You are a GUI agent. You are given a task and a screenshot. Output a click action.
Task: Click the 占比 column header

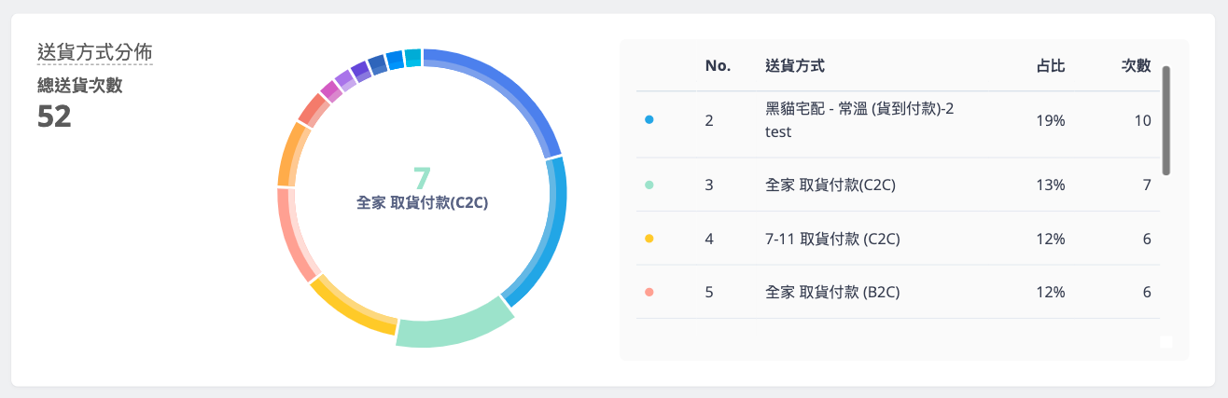(1050, 66)
